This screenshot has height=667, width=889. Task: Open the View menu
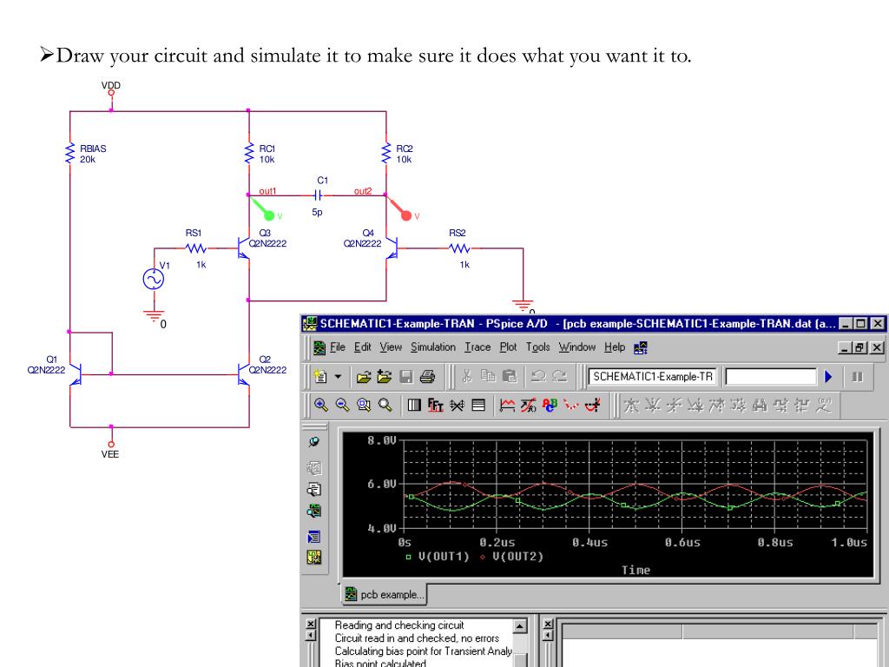[391, 347]
